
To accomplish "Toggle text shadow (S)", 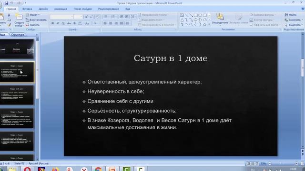I will click(x=74, y=23).
